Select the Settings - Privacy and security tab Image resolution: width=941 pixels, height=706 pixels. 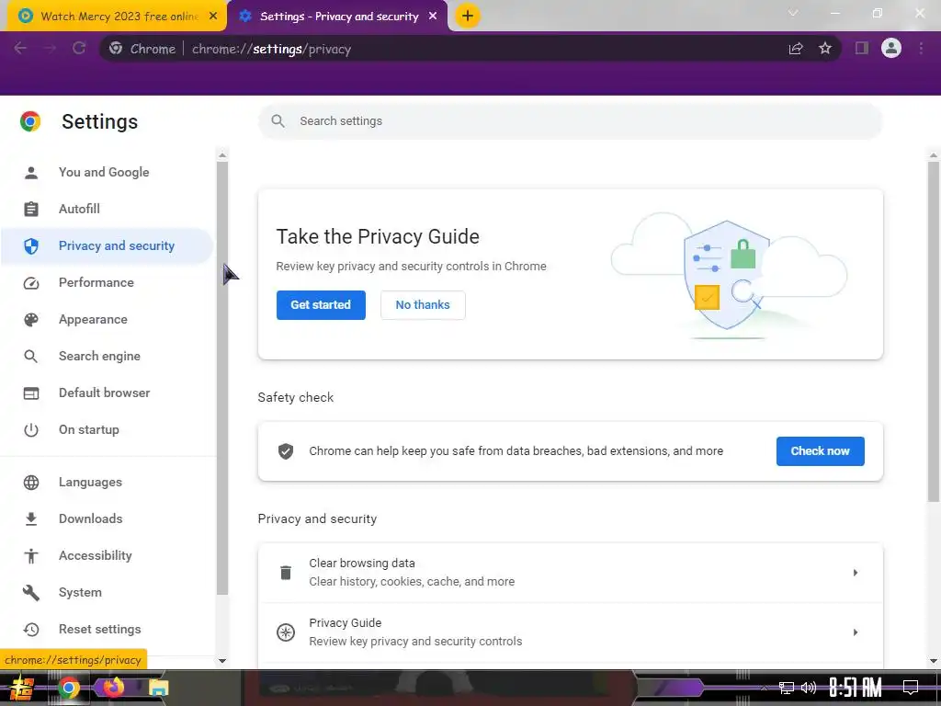pyautogui.click(x=339, y=17)
